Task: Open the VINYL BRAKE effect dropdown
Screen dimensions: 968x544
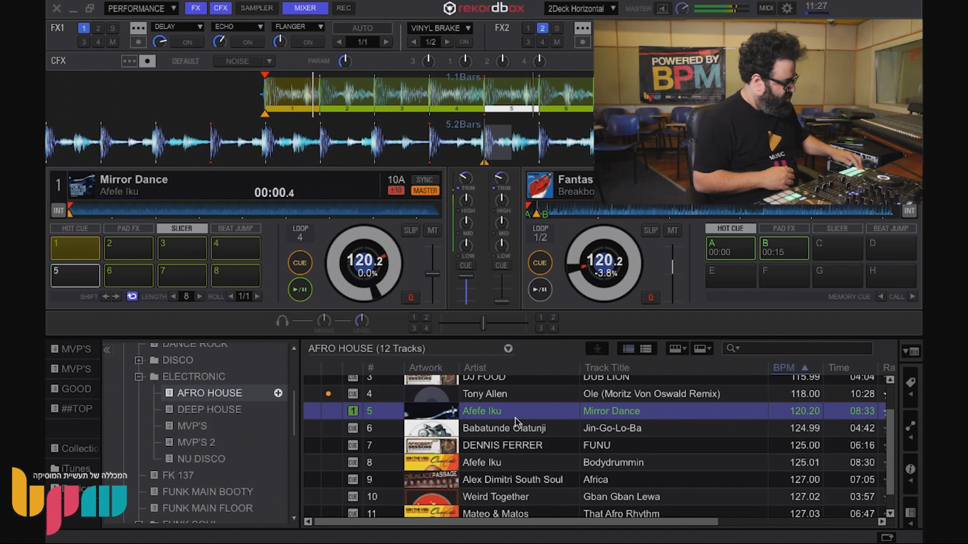Action: pyautogui.click(x=441, y=28)
